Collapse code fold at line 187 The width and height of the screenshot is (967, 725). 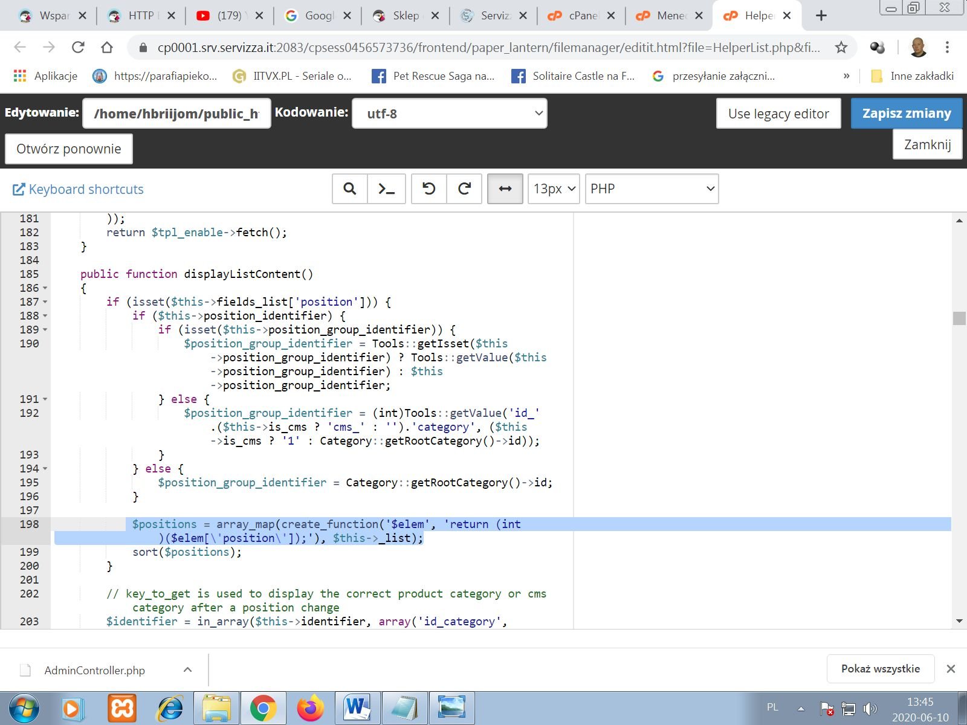pos(45,302)
